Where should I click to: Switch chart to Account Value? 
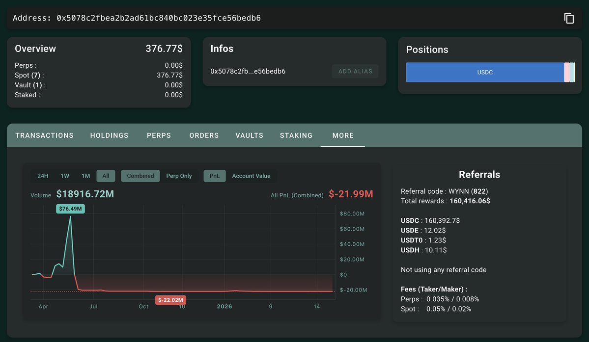(251, 176)
